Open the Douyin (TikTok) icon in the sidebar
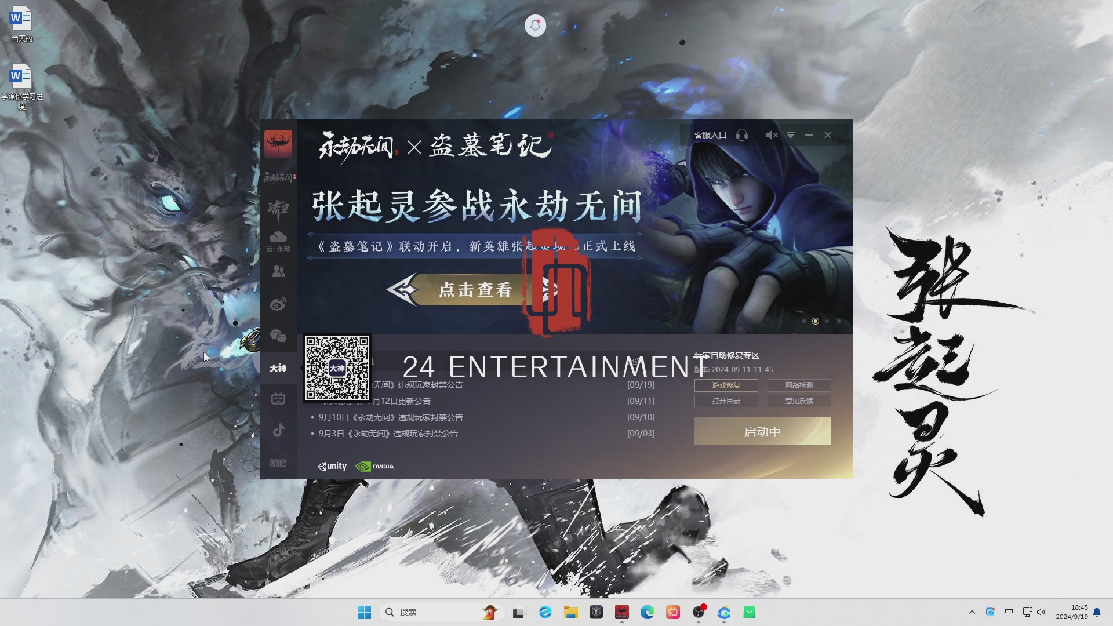The width and height of the screenshot is (1113, 626). click(x=278, y=430)
